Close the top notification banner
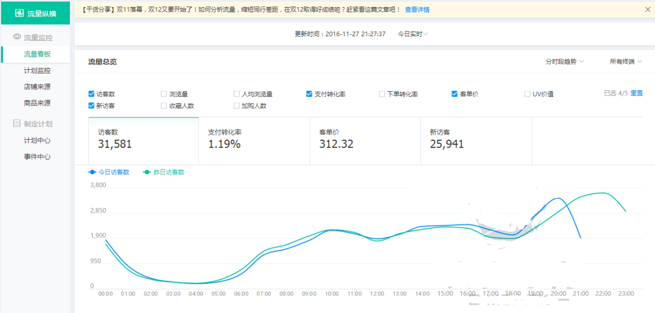This screenshot has width=655, height=313. (647, 9)
